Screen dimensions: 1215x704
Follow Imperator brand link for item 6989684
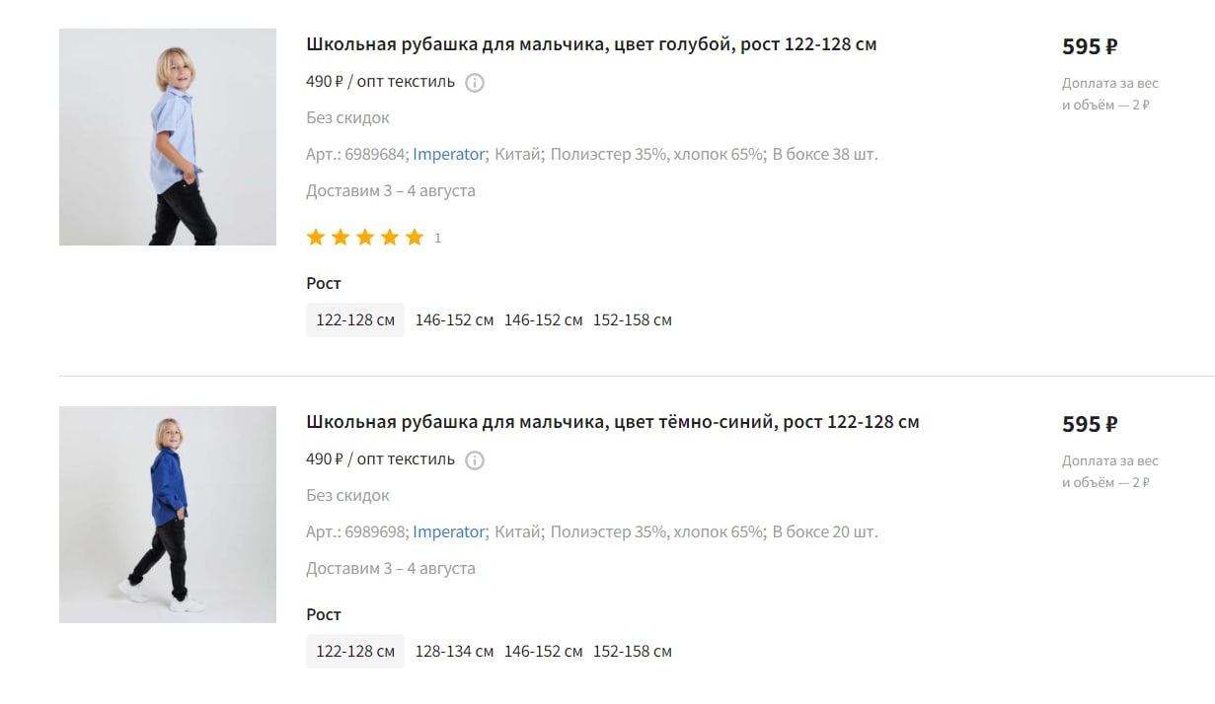[x=449, y=154]
